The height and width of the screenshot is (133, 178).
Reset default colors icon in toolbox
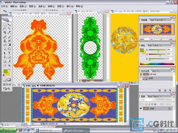(4, 75)
